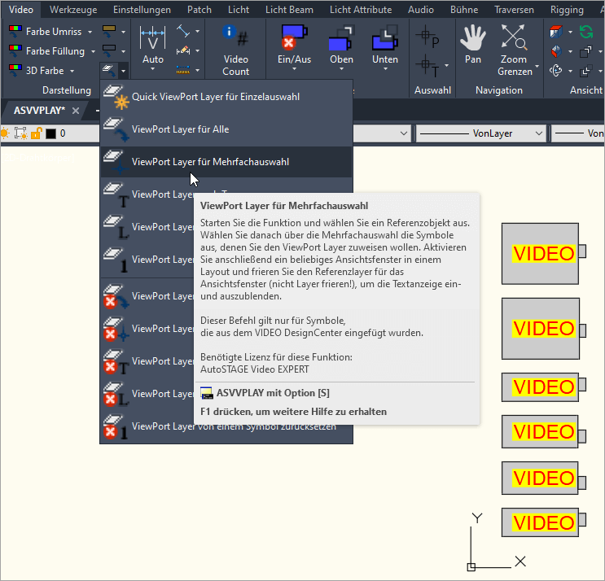Screen dimensions: 605x581
Task: Choose Quick ViewPort Layer für Einzelauswahl
Action: [215, 97]
